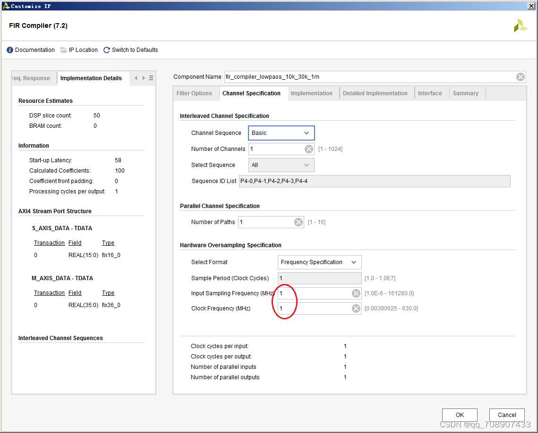
Task: Clear the Clock Frequency value
Action: [356, 308]
